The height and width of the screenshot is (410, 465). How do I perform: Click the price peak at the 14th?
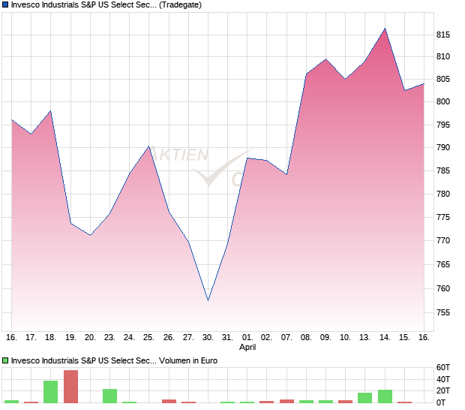[385, 29]
